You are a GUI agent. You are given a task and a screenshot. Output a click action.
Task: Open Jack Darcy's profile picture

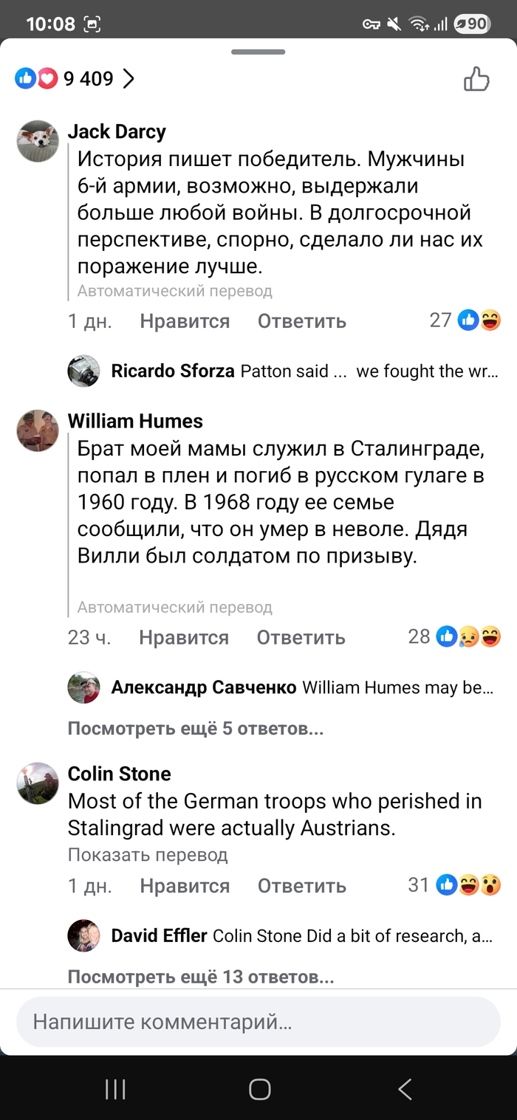(38, 140)
